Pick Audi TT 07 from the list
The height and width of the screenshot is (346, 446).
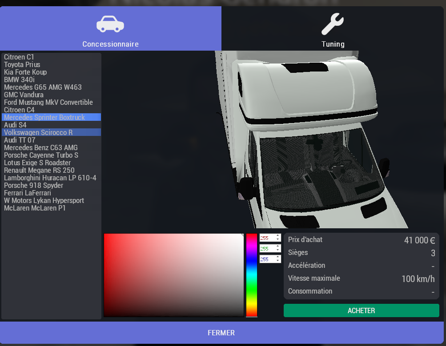click(x=51, y=140)
